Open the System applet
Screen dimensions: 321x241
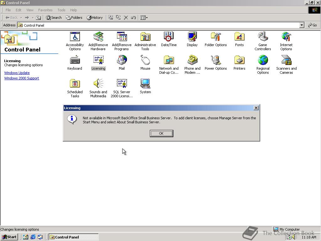(145, 86)
